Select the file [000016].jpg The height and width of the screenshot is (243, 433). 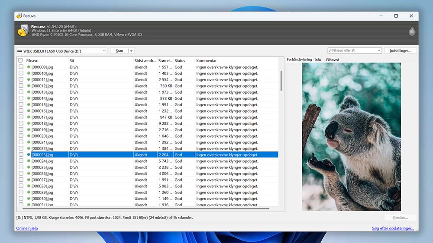pos(42,111)
